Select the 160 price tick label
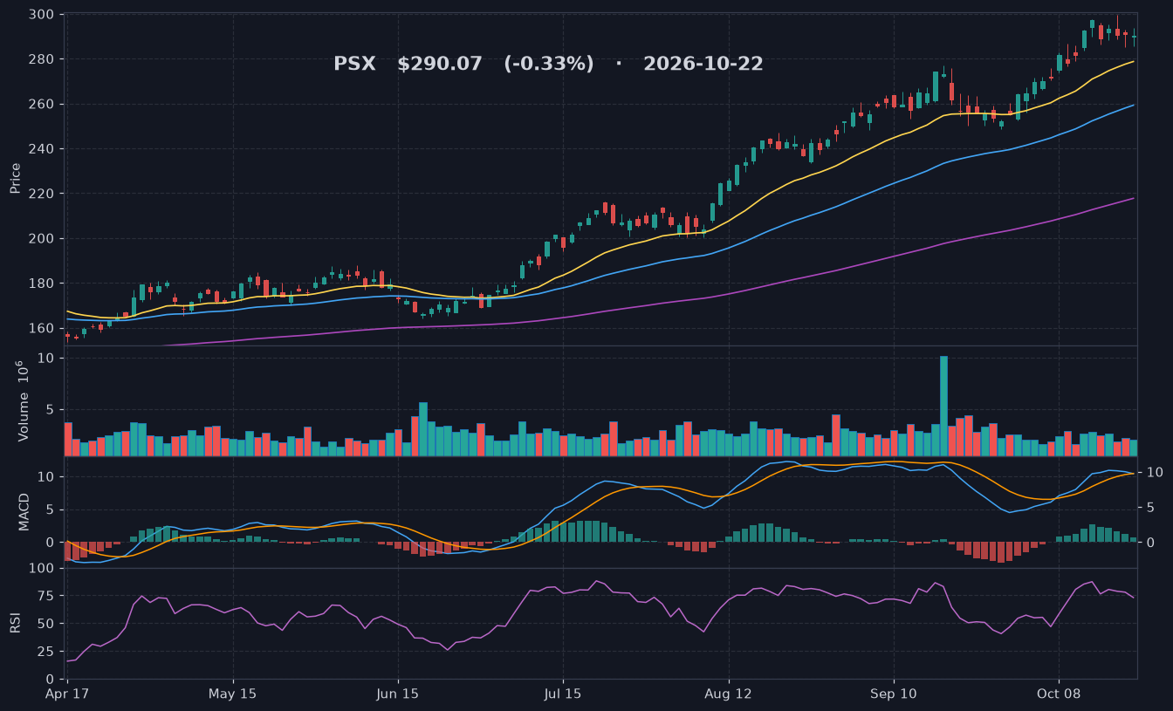The height and width of the screenshot is (711, 1173). (41, 329)
